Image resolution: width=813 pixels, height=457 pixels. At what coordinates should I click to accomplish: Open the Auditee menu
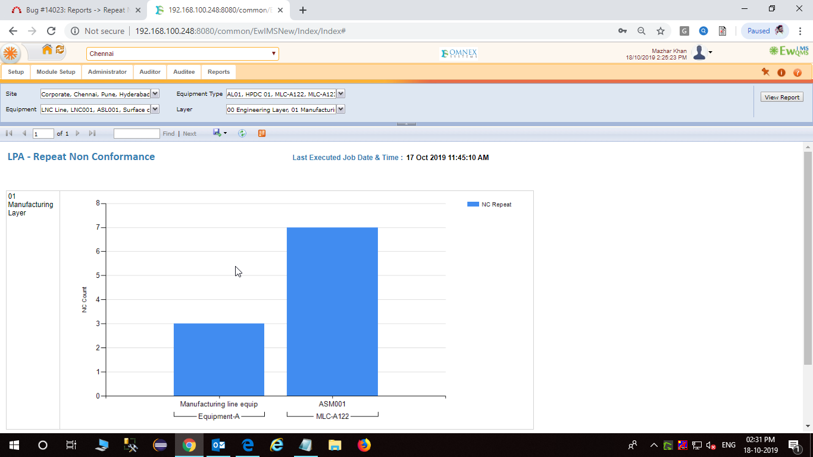pos(184,72)
